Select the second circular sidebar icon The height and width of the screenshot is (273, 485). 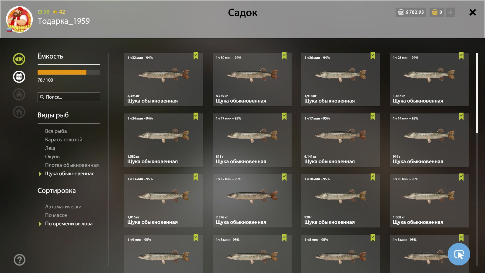tap(19, 77)
